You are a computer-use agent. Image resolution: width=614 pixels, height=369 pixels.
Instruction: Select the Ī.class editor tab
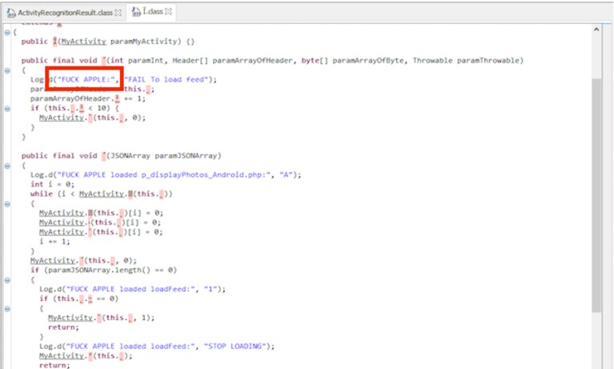click(153, 12)
